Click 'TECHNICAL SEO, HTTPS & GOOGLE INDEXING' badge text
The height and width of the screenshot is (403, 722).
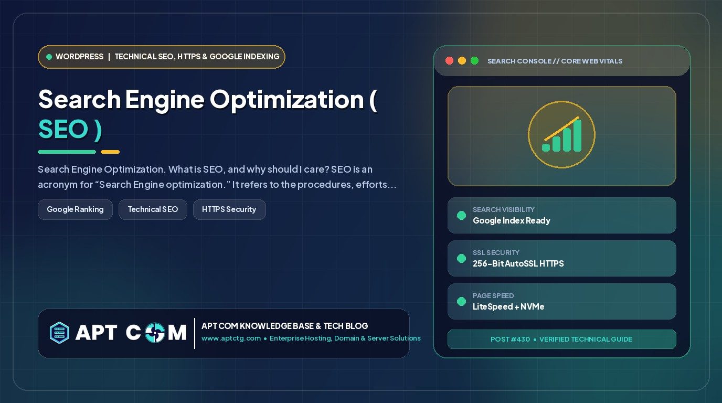click(x=197, y=57)
